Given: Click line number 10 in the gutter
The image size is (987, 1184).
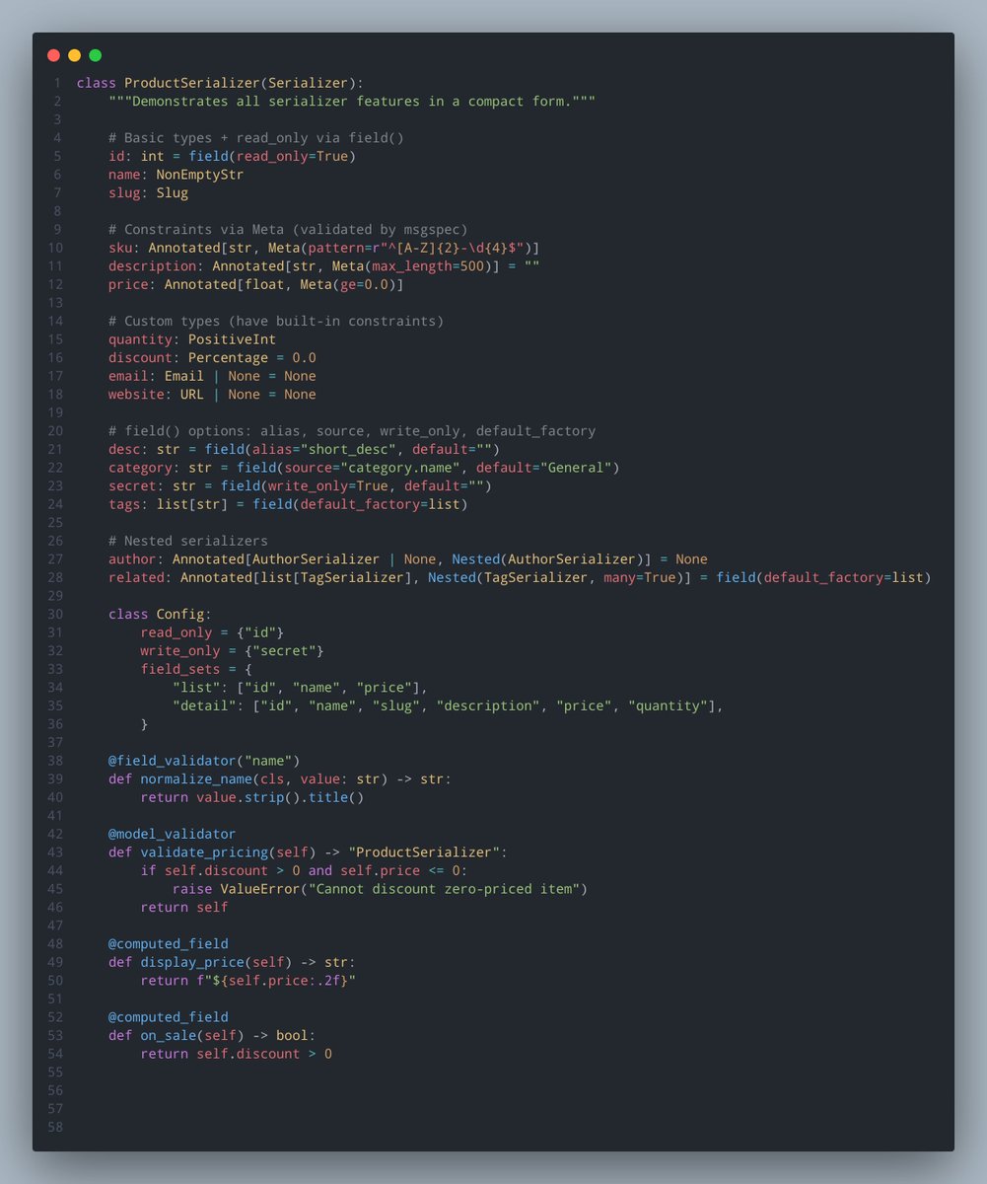Looking at the screenshot, I should coord(55,248).
